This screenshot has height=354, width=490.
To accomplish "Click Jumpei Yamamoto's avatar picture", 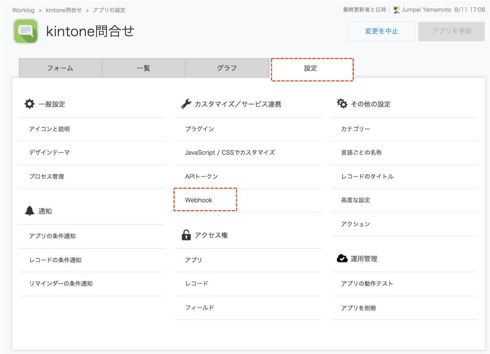I will [x=396, y=10].
